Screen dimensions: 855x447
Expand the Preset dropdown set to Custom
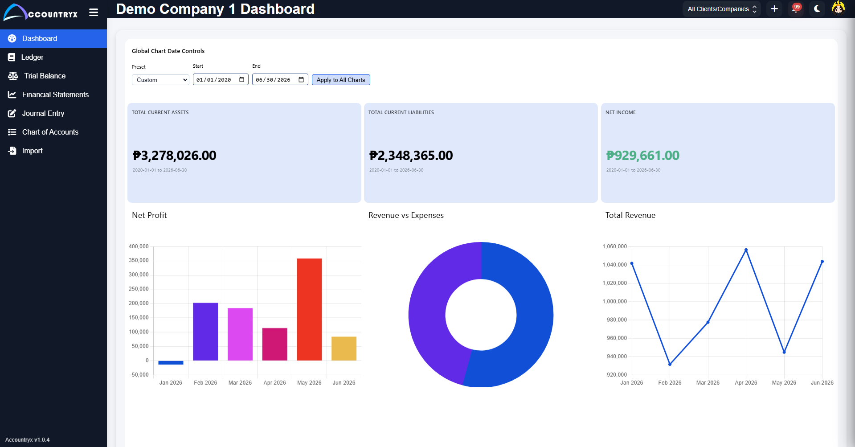click(x=160, y=80)
